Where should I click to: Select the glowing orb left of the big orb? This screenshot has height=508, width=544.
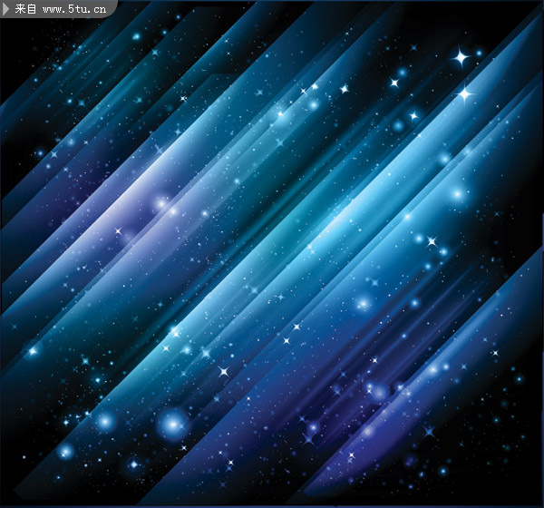coord(105,421)
